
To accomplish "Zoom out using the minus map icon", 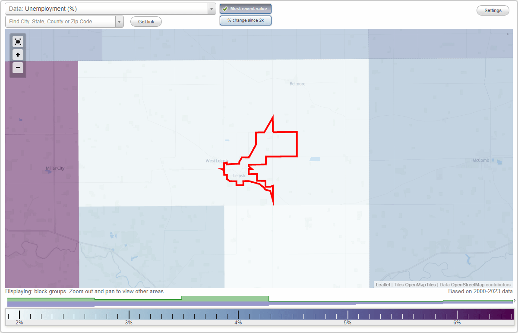I will point(18,67).
